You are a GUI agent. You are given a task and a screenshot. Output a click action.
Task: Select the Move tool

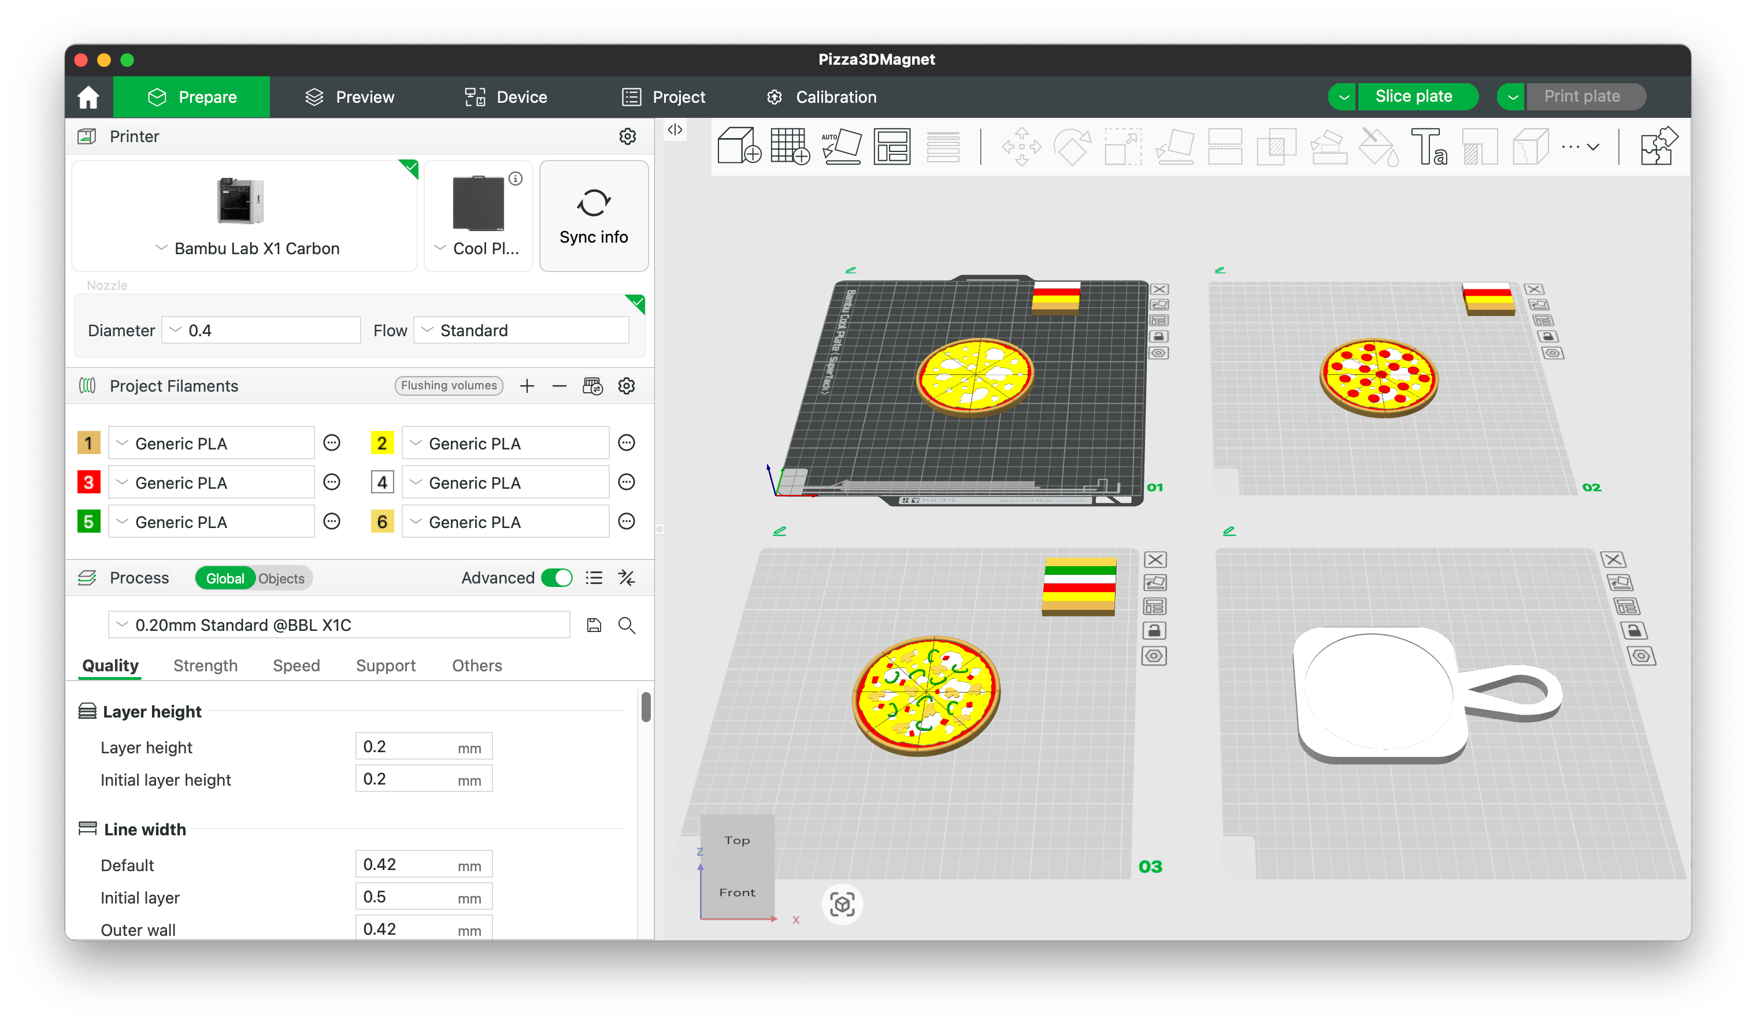tap(1021, 146)
